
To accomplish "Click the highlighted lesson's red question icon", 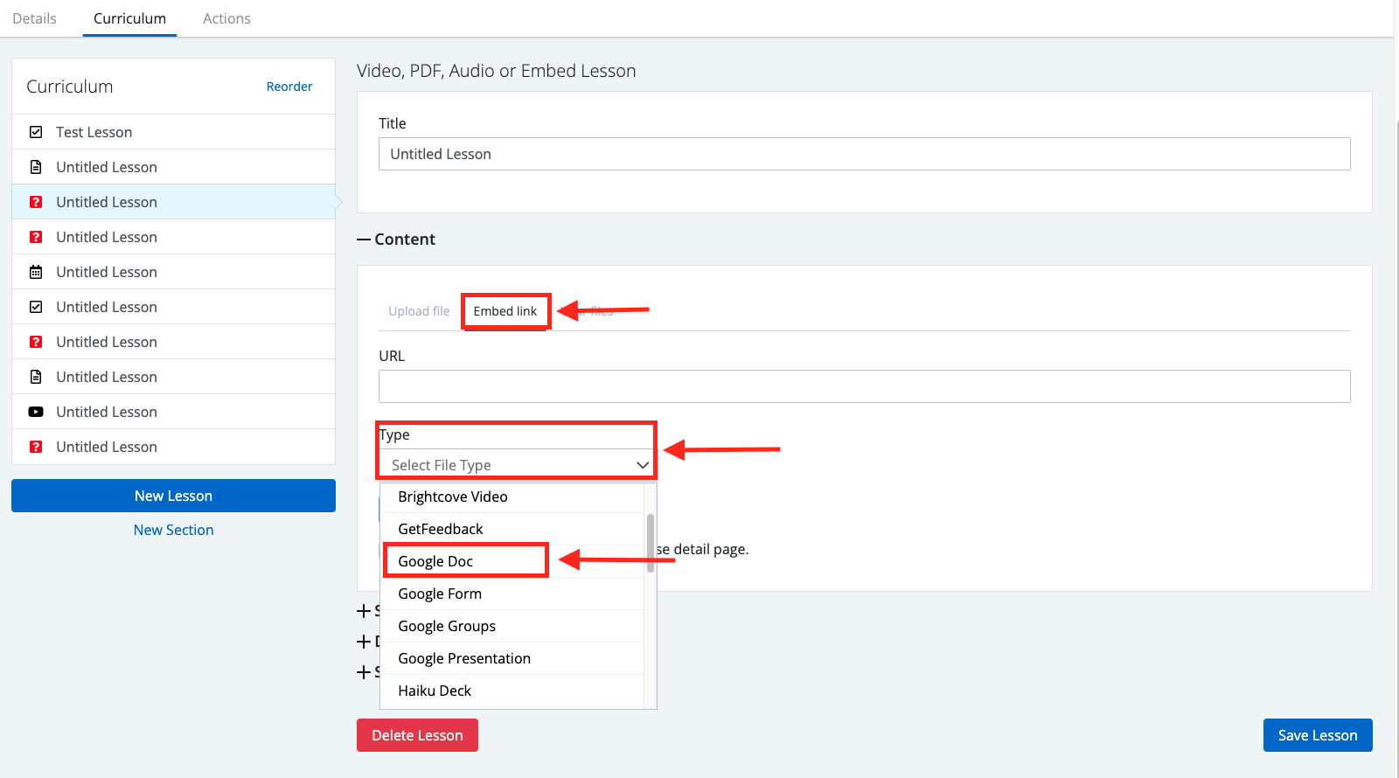I will point(36,202).
